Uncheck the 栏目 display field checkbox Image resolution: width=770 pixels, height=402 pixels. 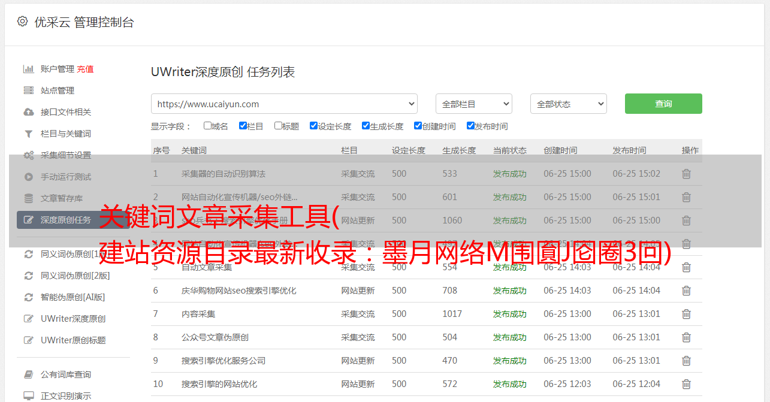pos(243,126)
